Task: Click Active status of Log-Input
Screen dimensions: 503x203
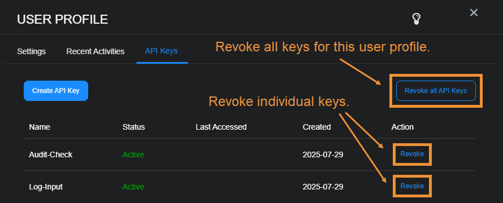Action: coord(133,187)
